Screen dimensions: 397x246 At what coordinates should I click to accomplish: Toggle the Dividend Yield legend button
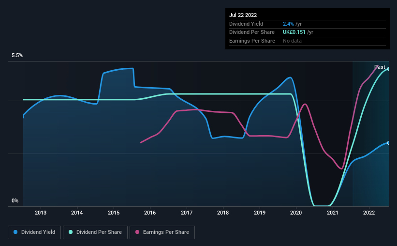coord(34,232)
